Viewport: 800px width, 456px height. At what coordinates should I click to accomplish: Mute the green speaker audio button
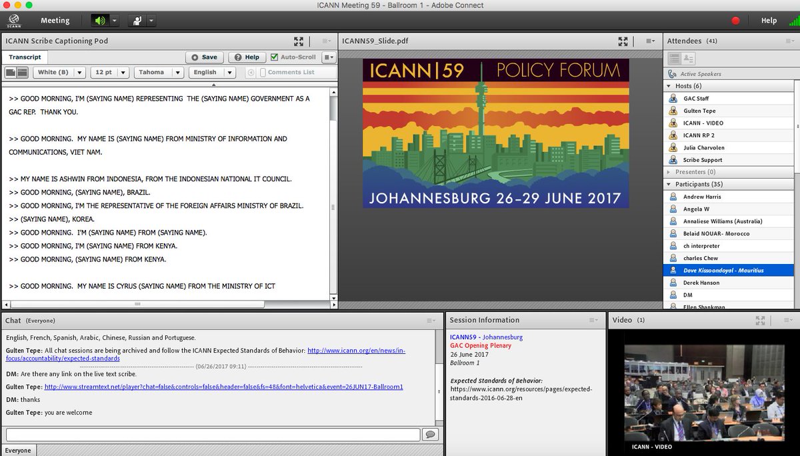pyautogui.click(x=100, y=21)
